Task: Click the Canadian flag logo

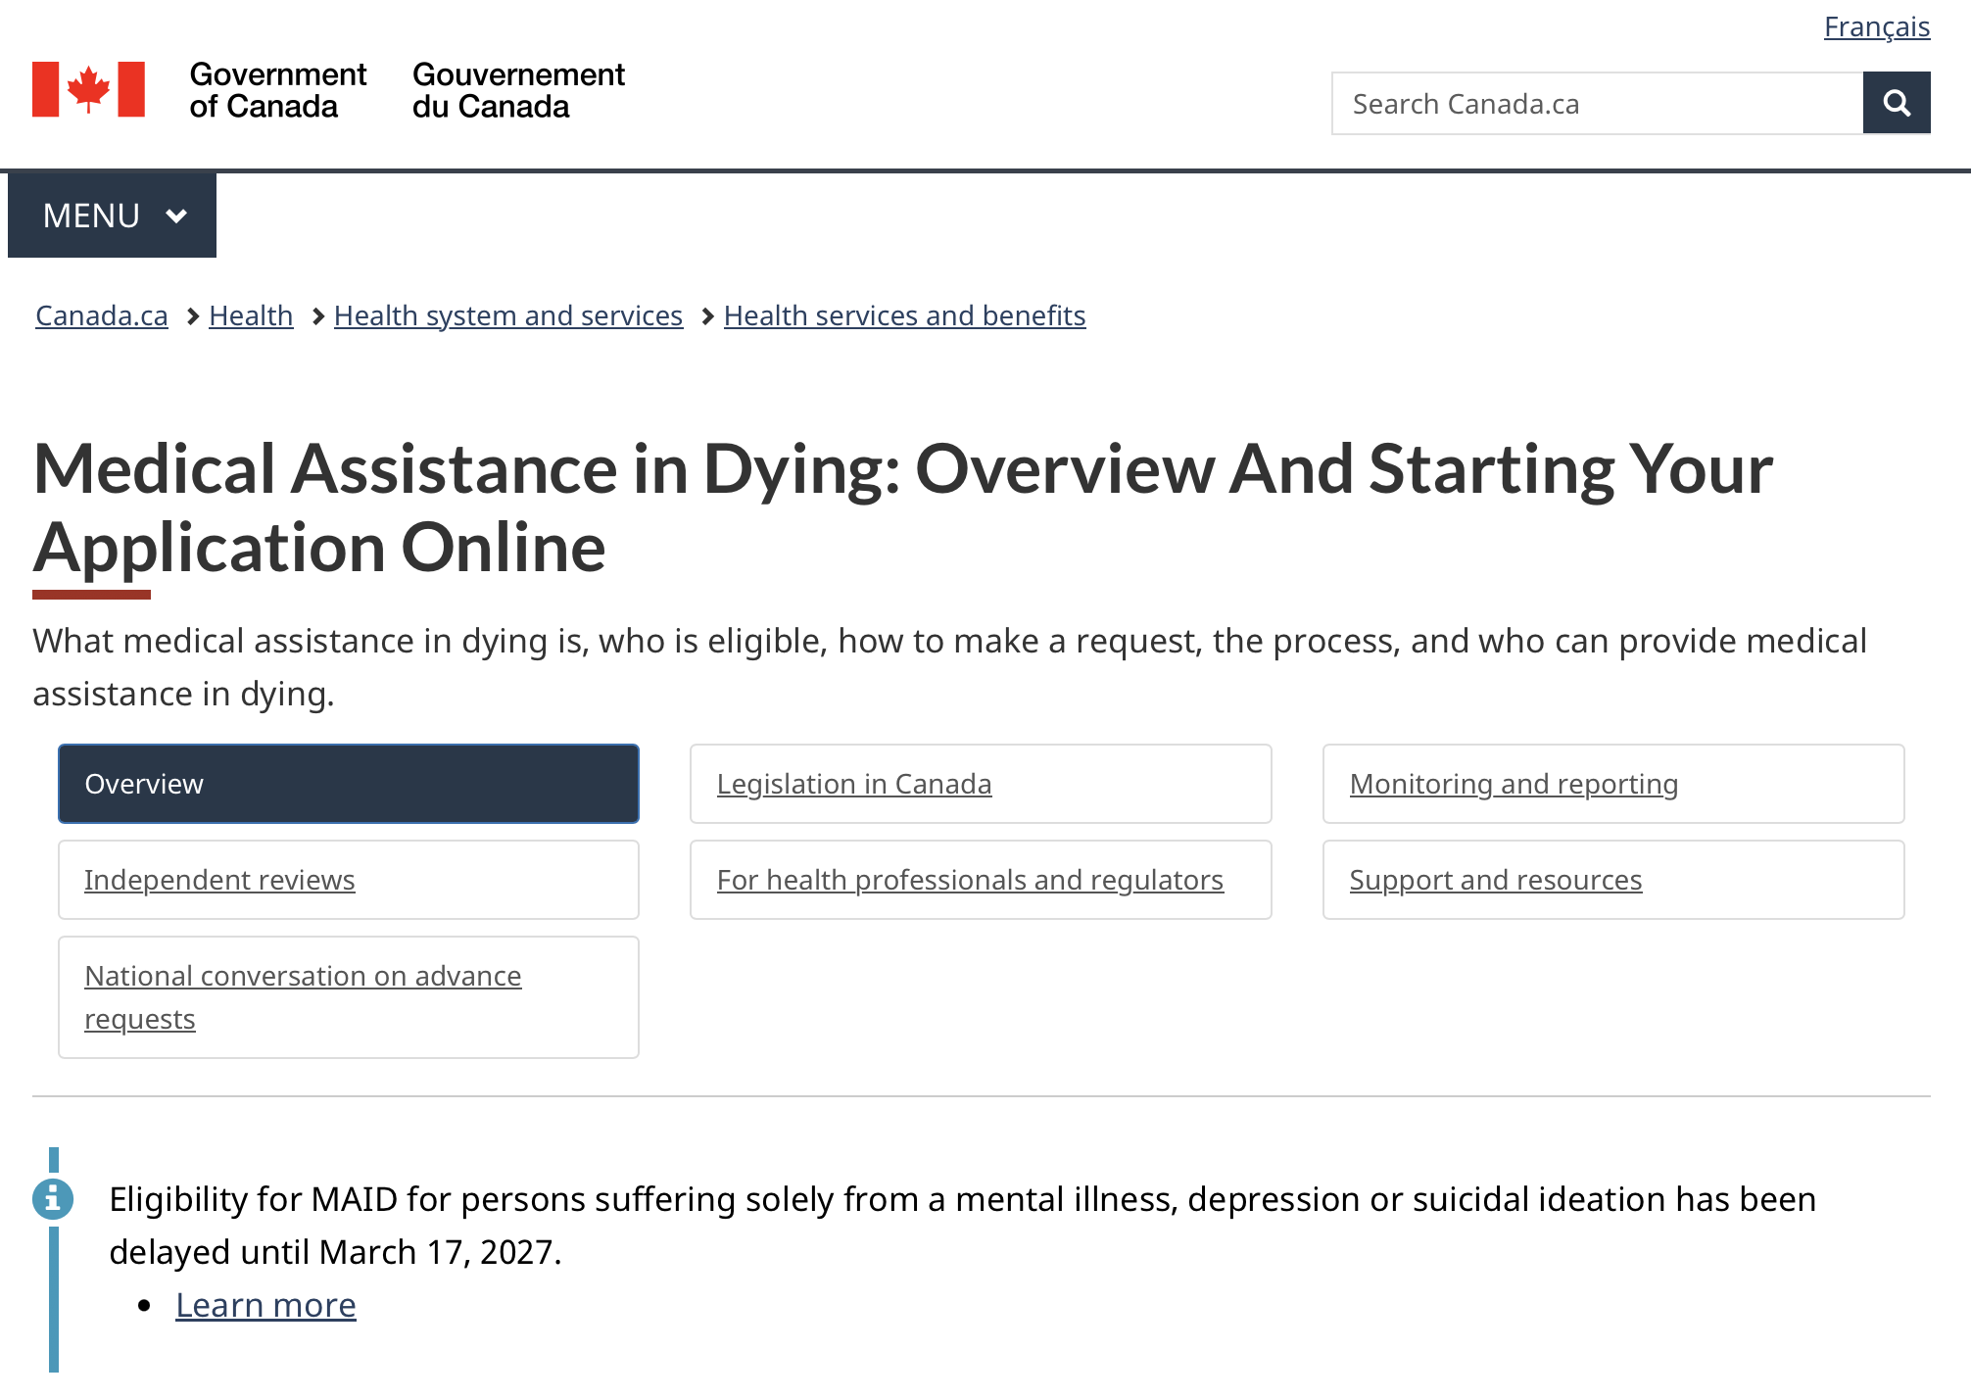Action: 88,89
